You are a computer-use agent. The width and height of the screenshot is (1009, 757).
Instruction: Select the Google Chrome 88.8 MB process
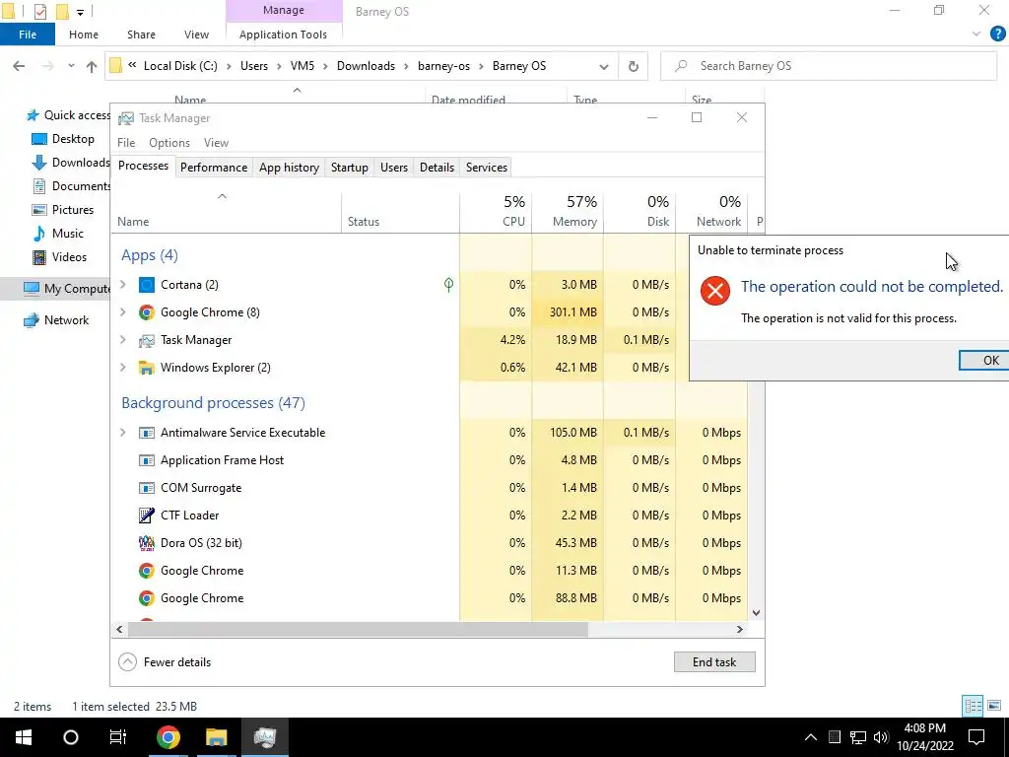pos(430,598)
